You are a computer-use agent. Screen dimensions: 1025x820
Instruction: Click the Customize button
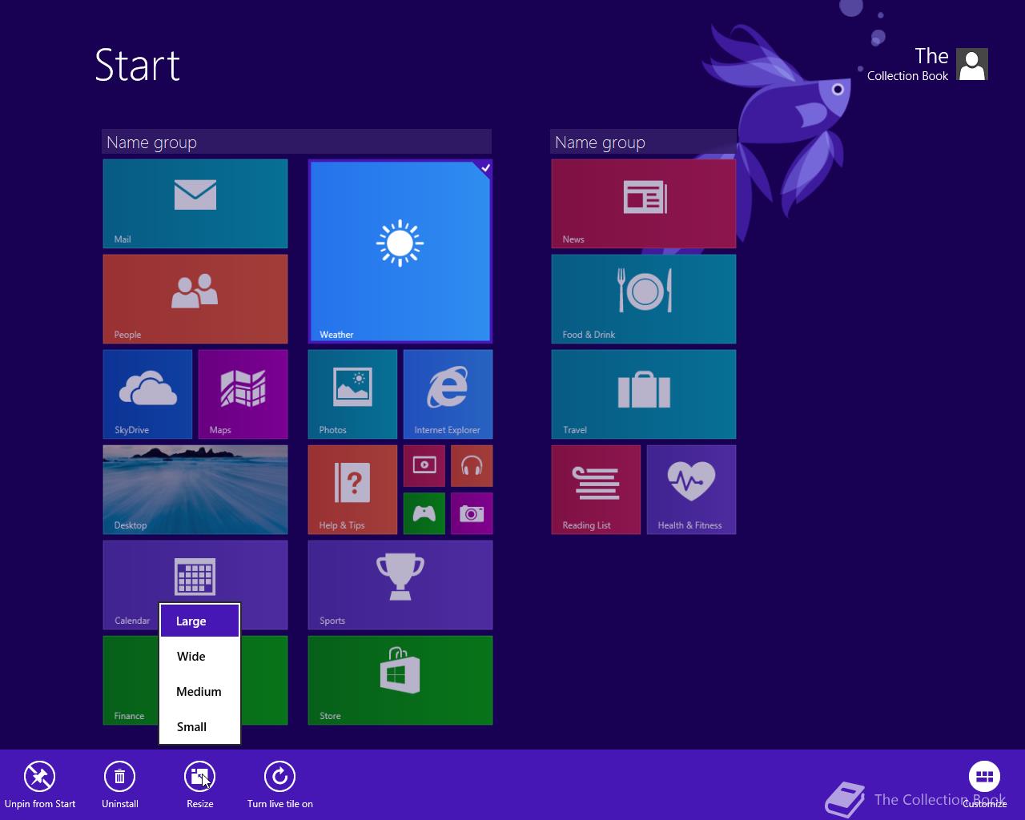point(984,785)
